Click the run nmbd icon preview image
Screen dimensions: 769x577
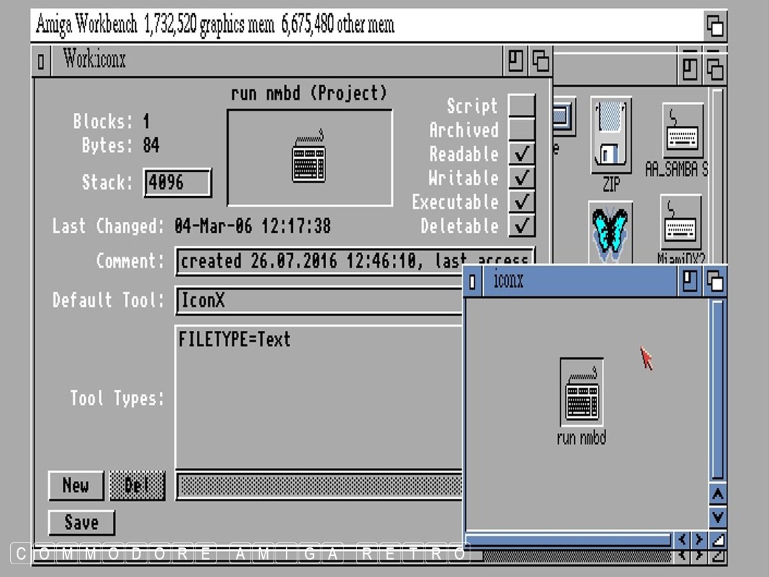point(310,158)
